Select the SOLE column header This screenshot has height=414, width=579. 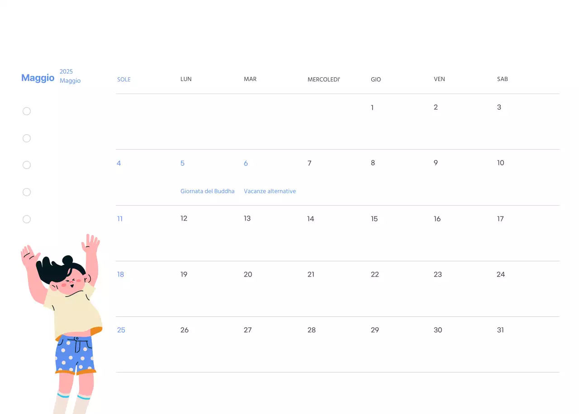(x=123, y=79)
